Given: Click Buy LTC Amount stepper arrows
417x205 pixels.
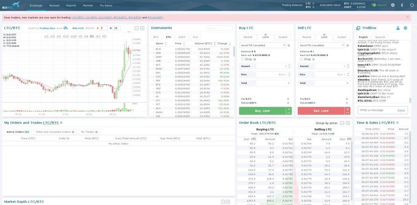Looking at the screenshot, I should (x=289, y=66).
